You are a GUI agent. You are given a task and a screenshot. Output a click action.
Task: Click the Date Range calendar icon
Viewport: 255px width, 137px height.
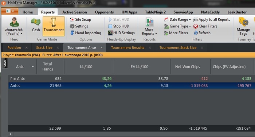click(x=166, y=20)
